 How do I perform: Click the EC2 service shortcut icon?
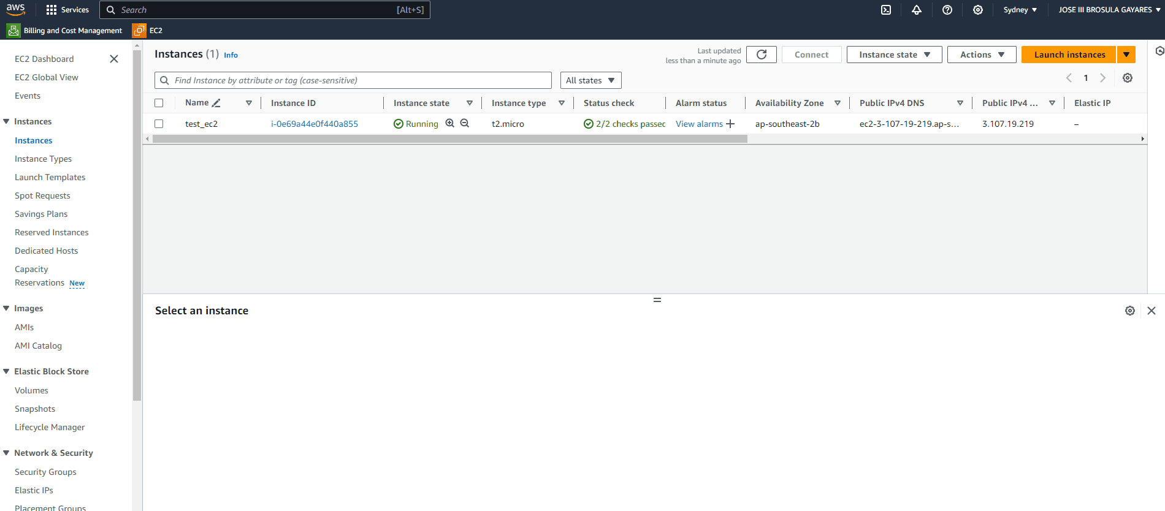139,30
